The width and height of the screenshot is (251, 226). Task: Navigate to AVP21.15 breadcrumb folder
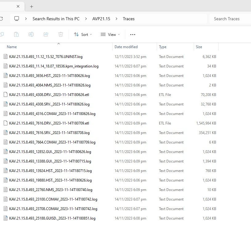coord(101,19)
